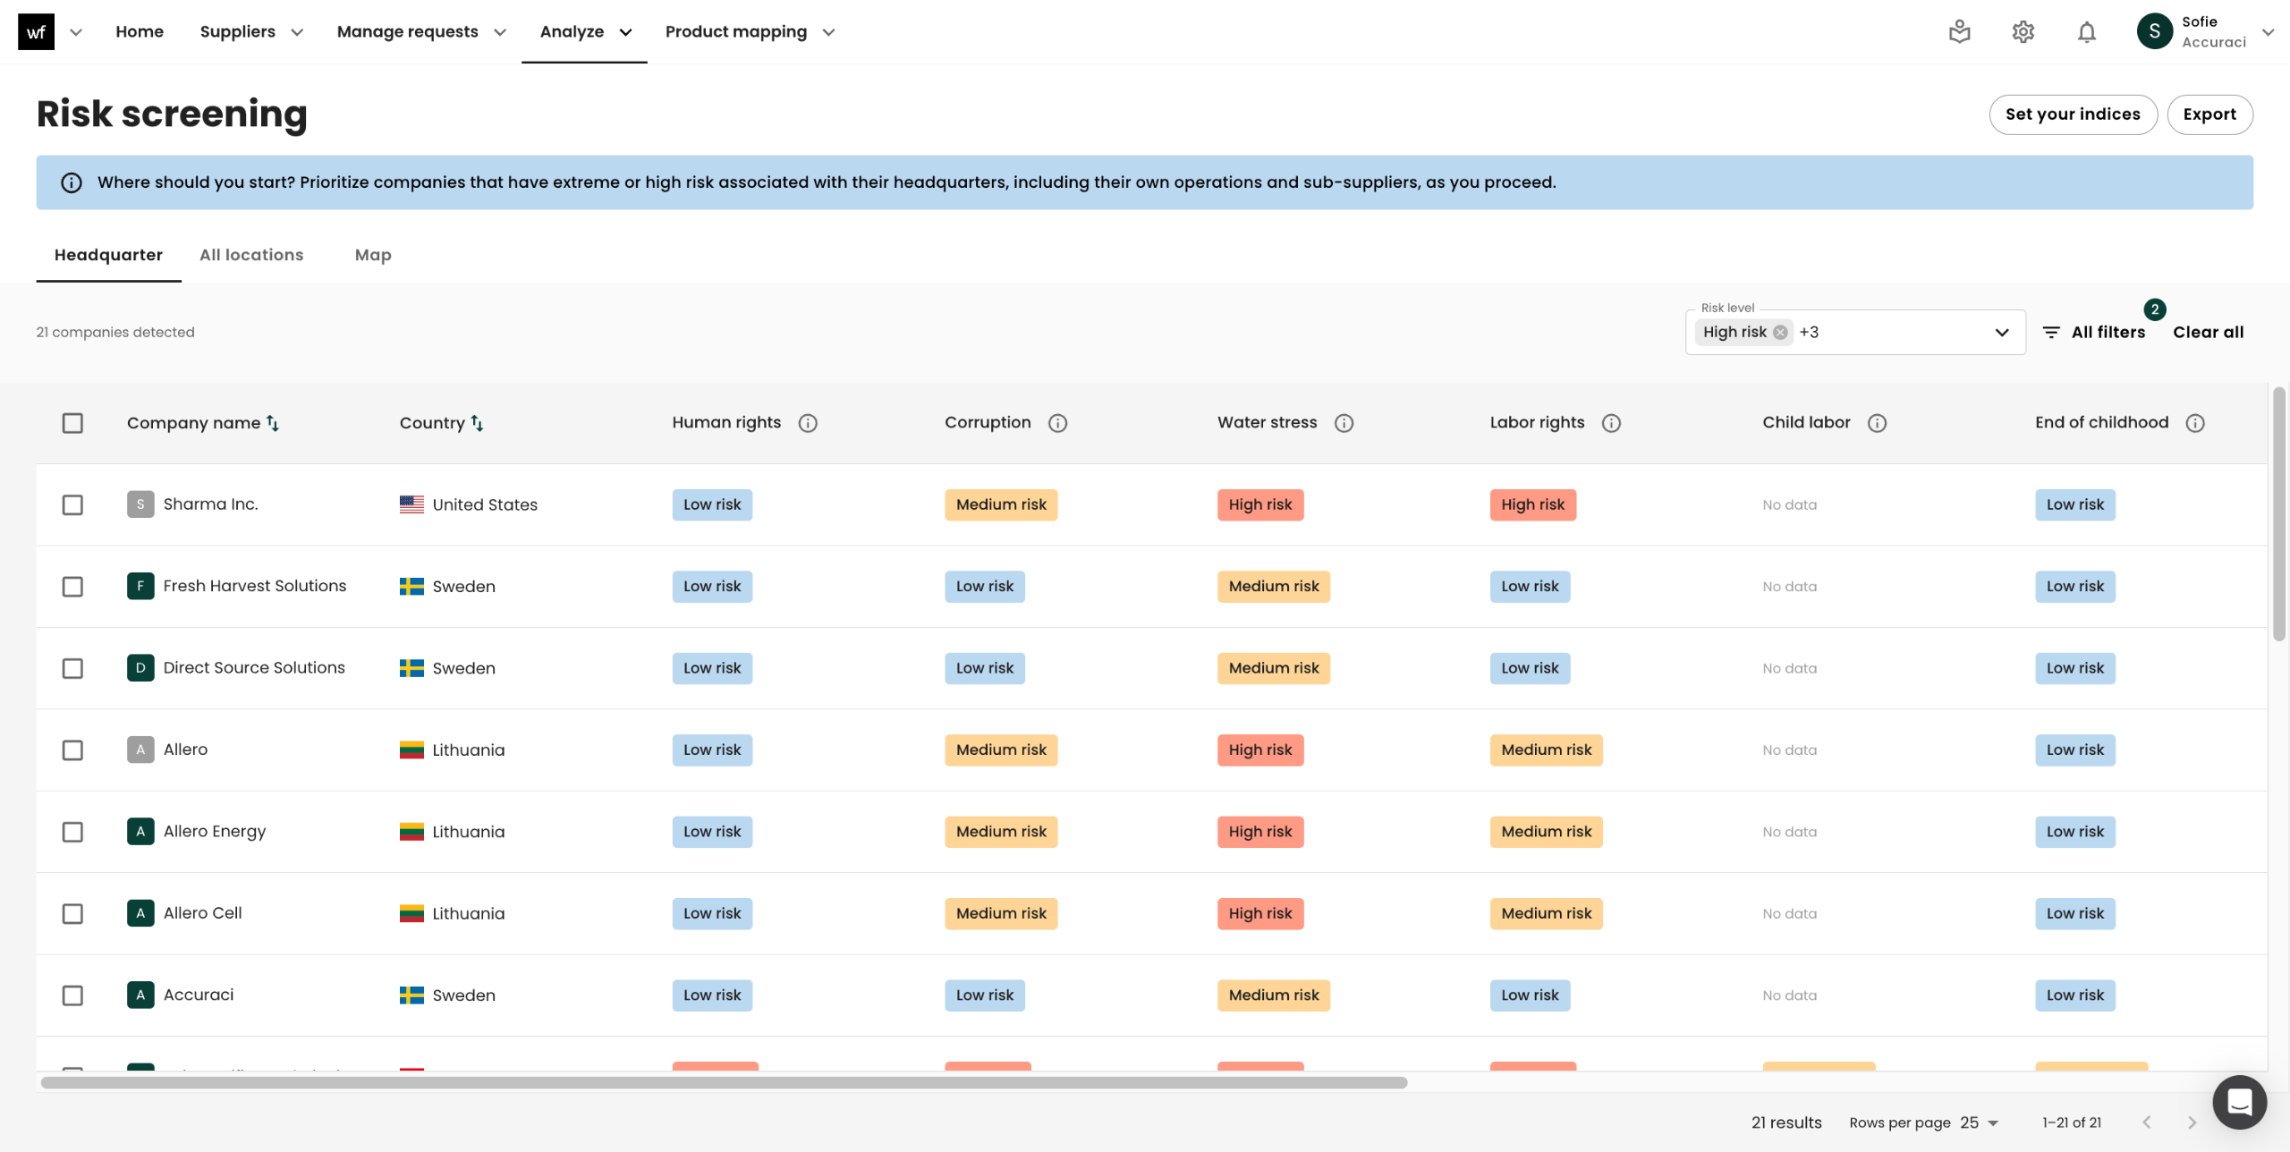This screenshot has height=1152, width=2290.
Task: Open the inbox tray icon in header
Action: click(1959, 32)
